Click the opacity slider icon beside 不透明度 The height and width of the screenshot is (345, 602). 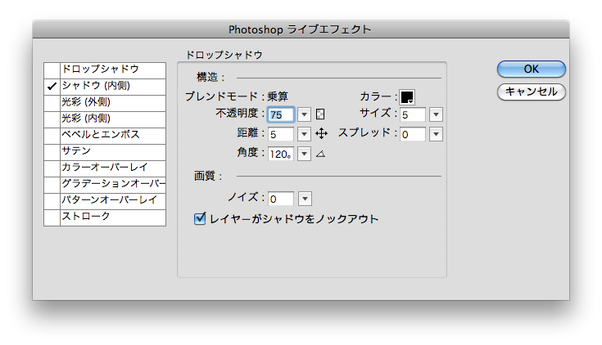321,114
